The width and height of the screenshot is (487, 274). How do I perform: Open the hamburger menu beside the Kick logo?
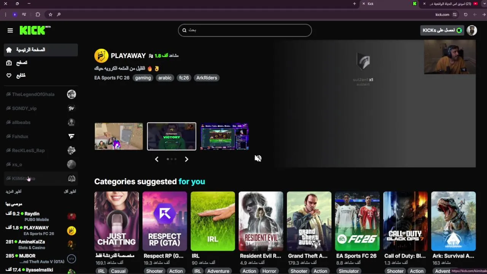point(10,30)
